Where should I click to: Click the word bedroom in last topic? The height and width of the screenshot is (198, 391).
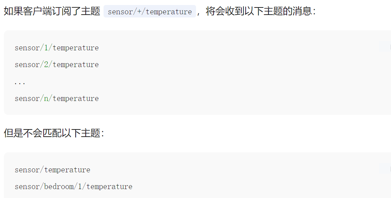pos(59,187)
